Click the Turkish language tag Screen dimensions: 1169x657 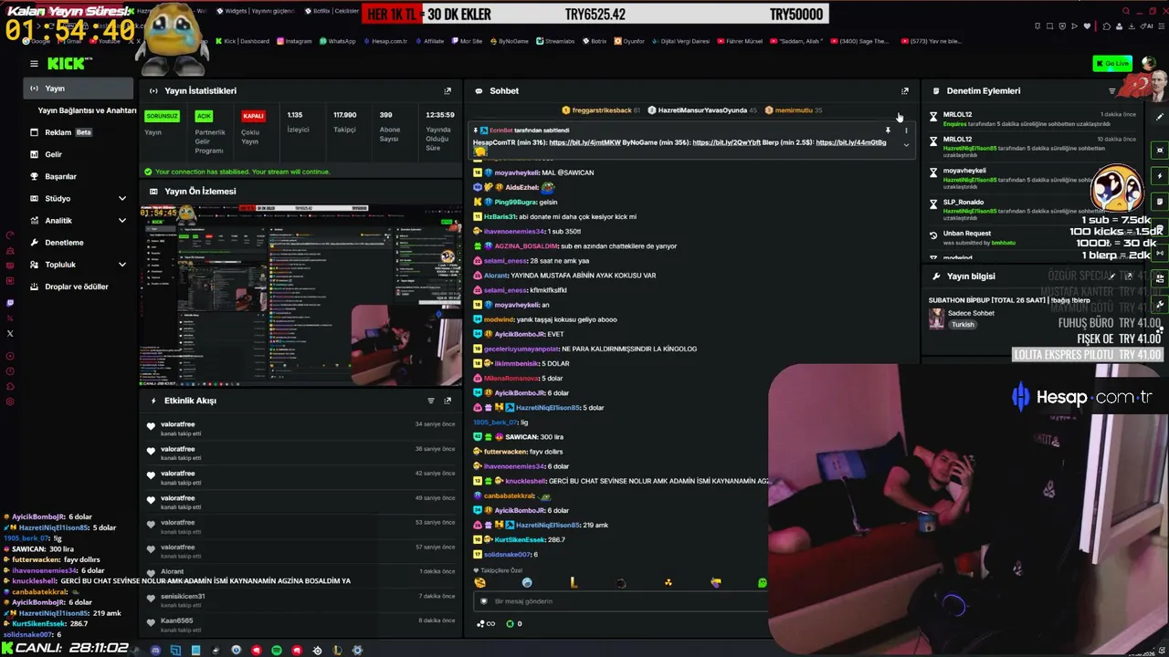pyautogui.click(x=963, y=325)
